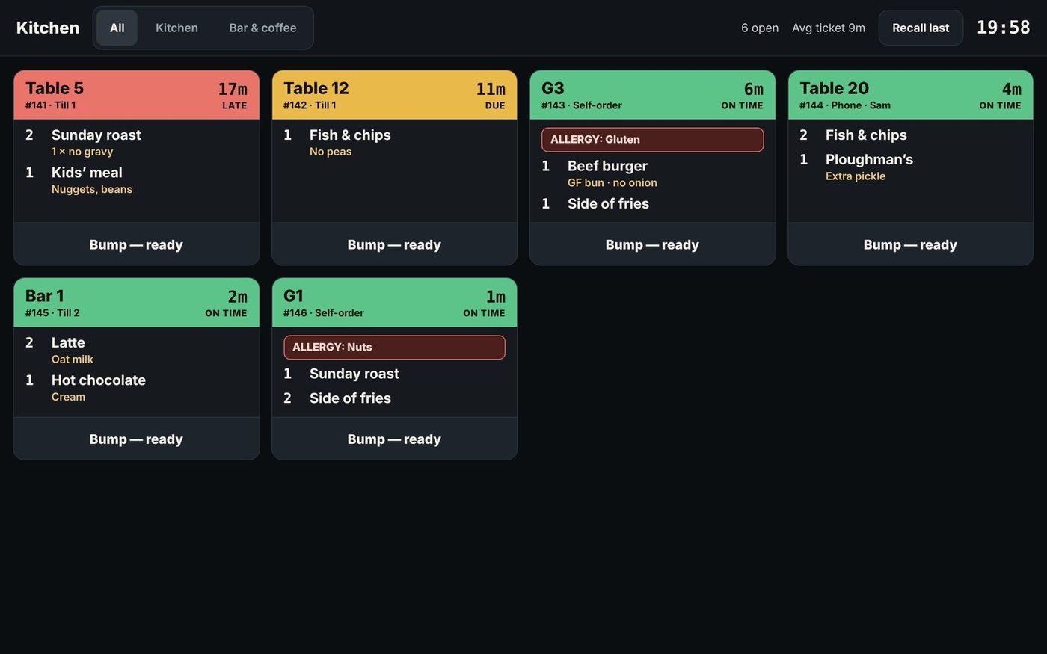This screenshot has width=1047, height=654.
Task: Click the Recall last button
Action: tap(921, 28)
